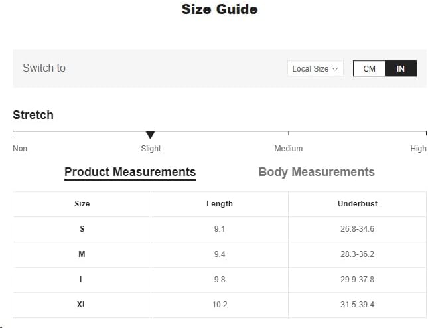This screenshot has width=428, height=328.
Task: Click the L length value 9.8
Action: pyautogui.click(x=220, y=280)
